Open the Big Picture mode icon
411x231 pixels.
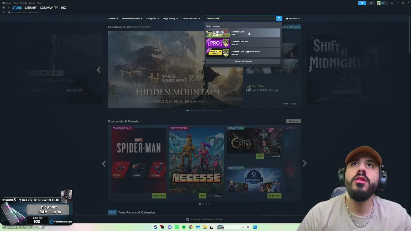point(392,3)
